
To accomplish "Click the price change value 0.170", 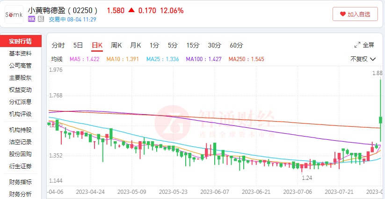I will click(x=147, y=11).
